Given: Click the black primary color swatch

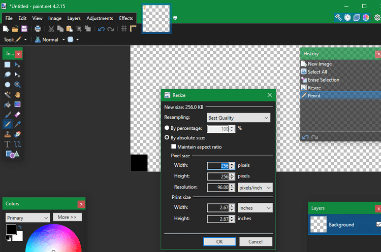Looking at the screenshot, I should point(11,229).
